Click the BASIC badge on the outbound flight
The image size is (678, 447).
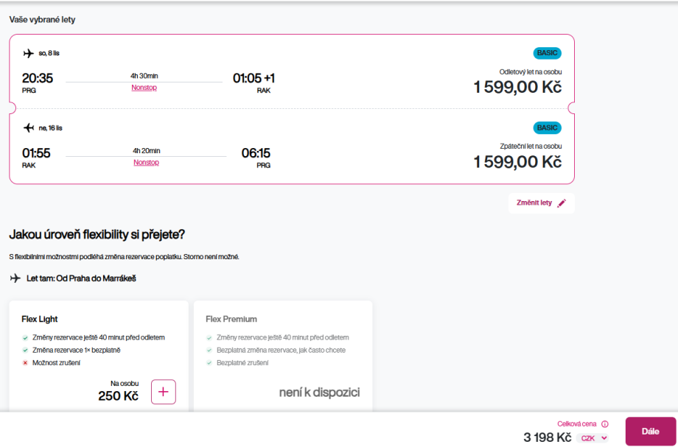[x=547, y=53]
